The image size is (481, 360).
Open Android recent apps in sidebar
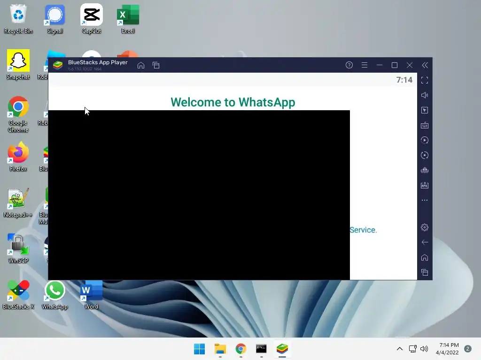425,272
